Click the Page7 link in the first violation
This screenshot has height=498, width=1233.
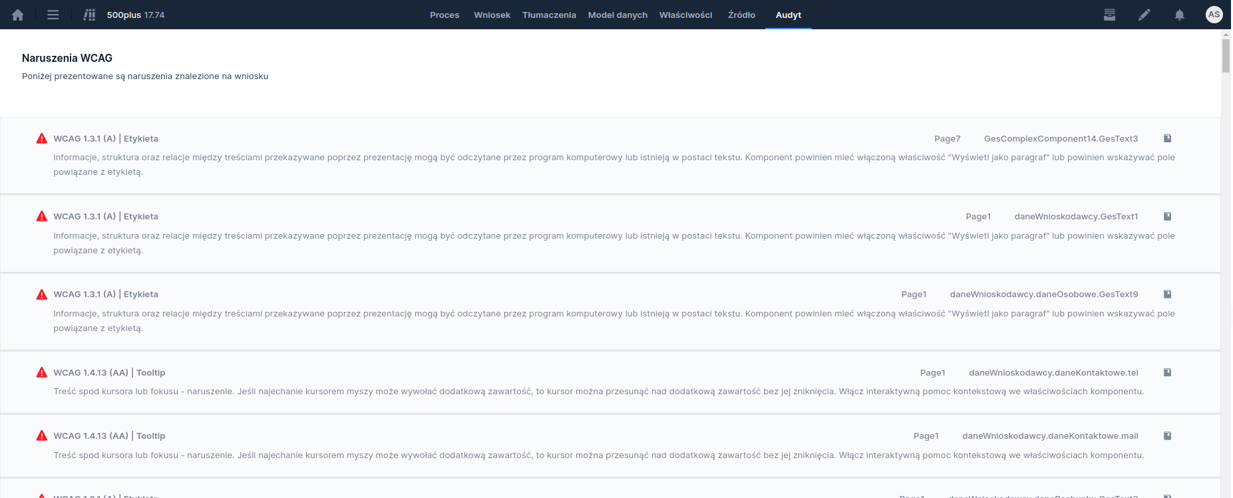[x=947, y=138]
